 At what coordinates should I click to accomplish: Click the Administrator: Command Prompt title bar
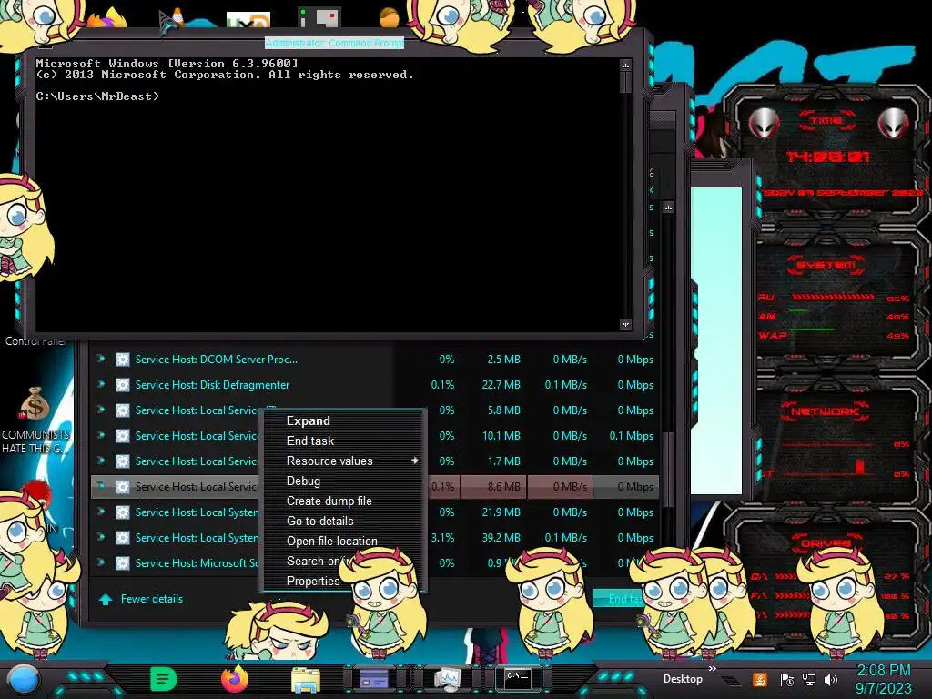click(x=335, y=43)
